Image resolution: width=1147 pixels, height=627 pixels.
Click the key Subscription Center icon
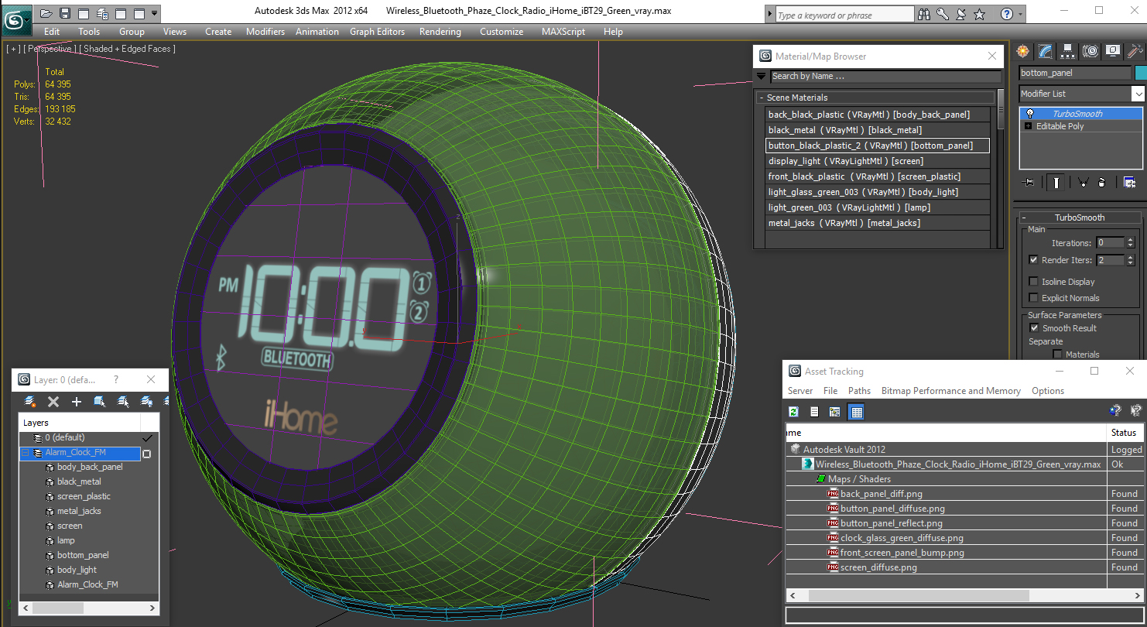coord(943,14)
